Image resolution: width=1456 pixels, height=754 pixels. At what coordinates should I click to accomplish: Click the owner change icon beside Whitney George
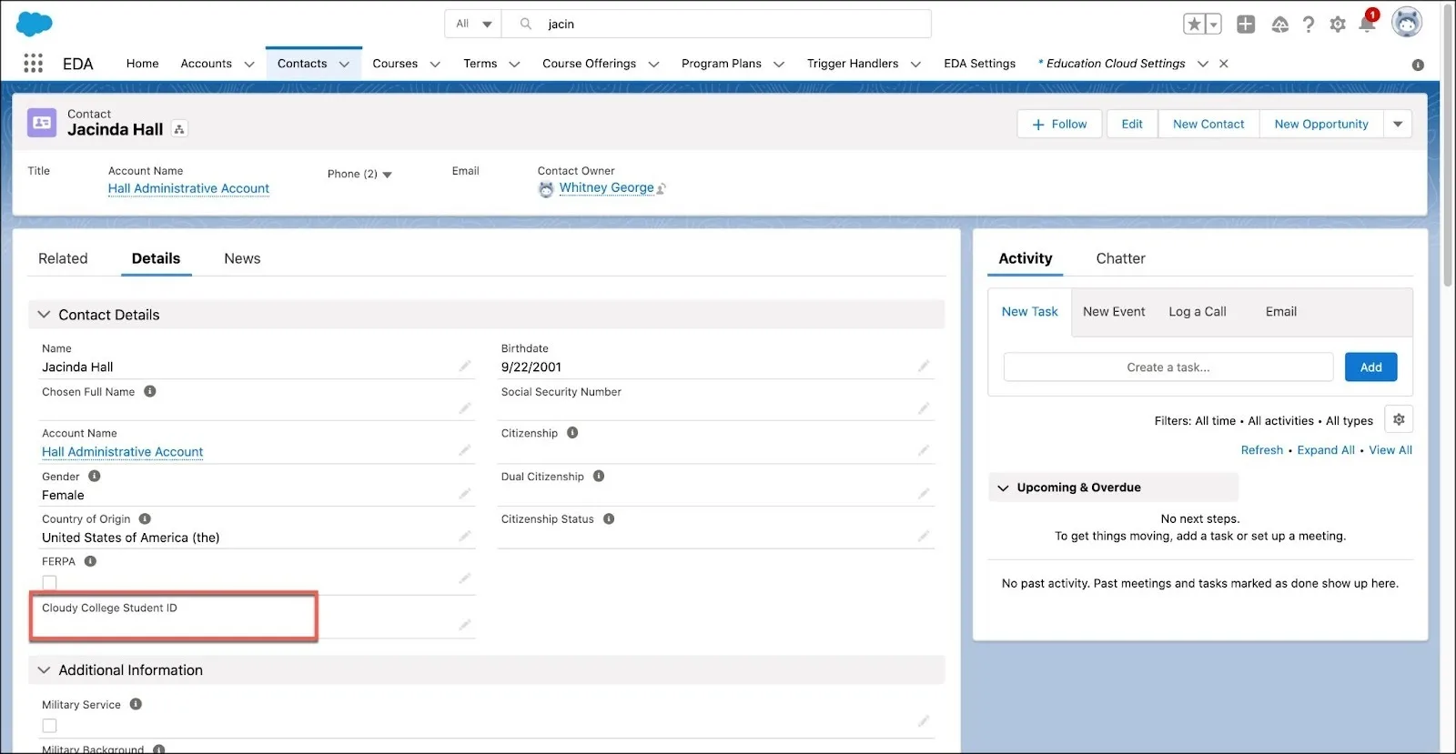pyautogui.click(x=662, y=188)
